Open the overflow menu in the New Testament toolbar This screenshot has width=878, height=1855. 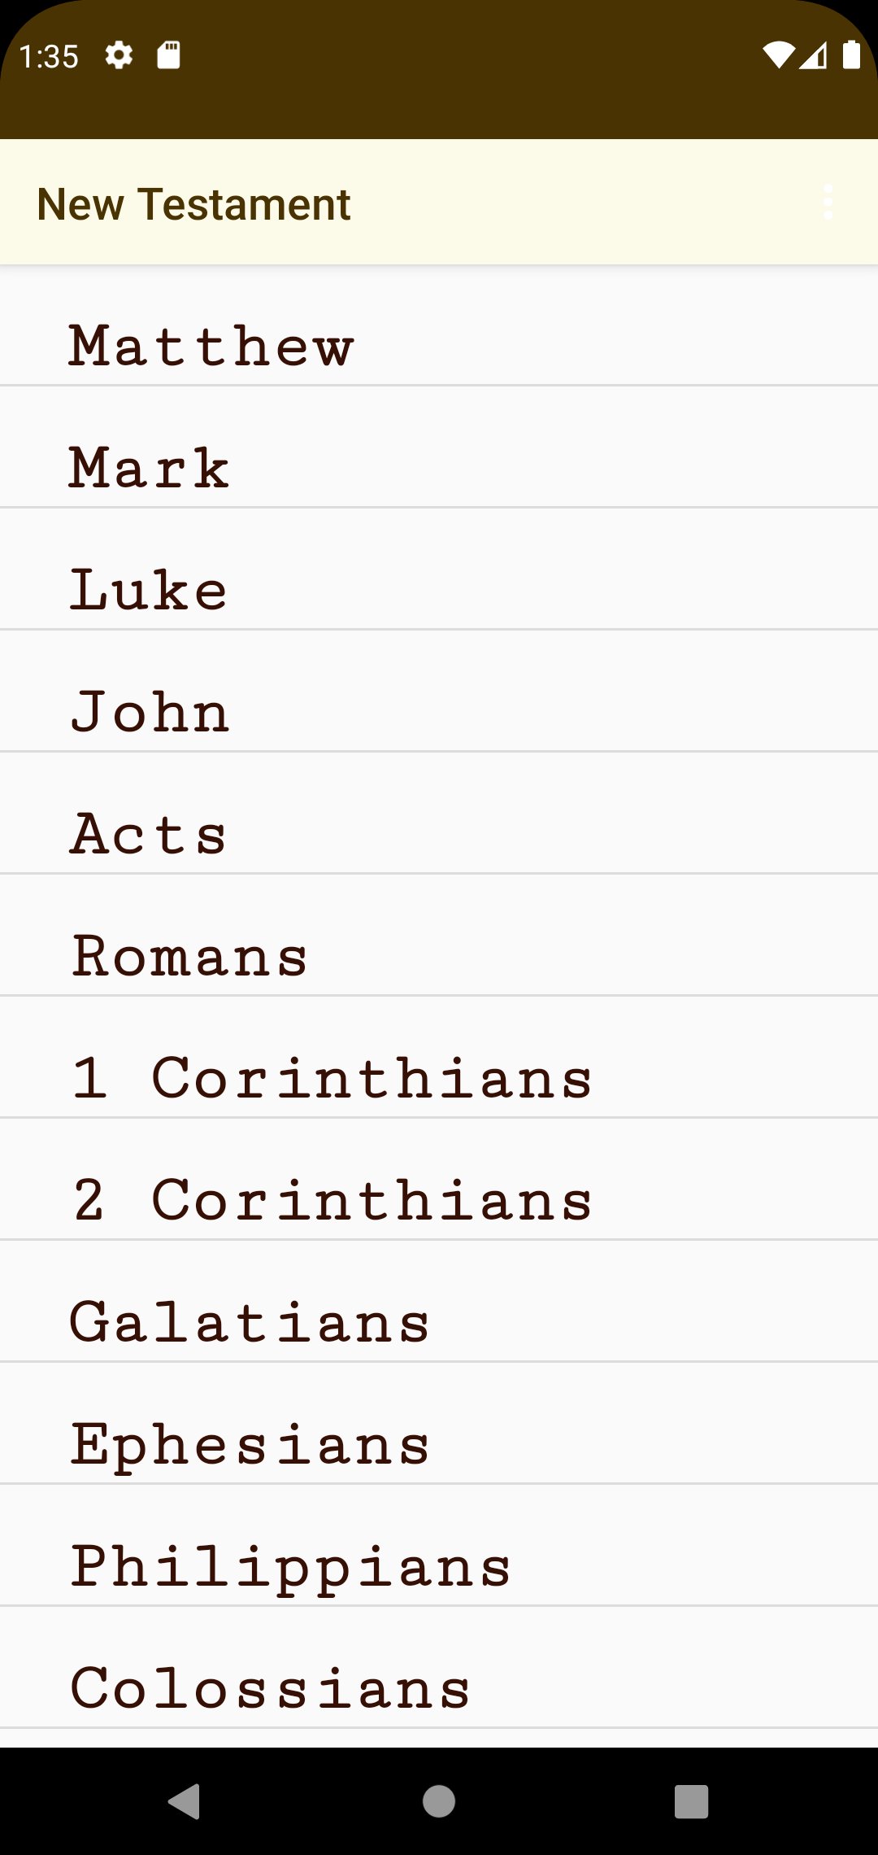[x=828, y=203]
